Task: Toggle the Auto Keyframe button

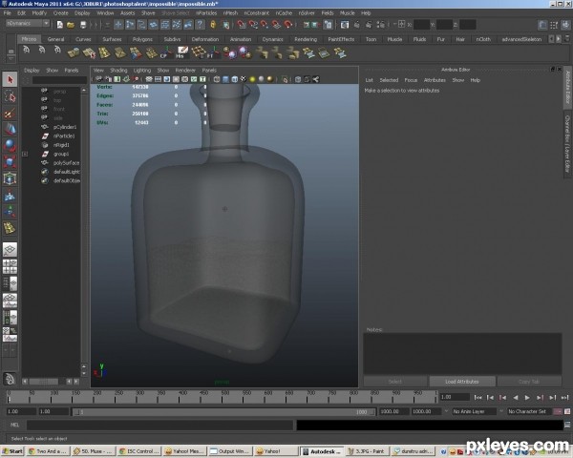Action: pyautogui.click(x=558, y=411)
